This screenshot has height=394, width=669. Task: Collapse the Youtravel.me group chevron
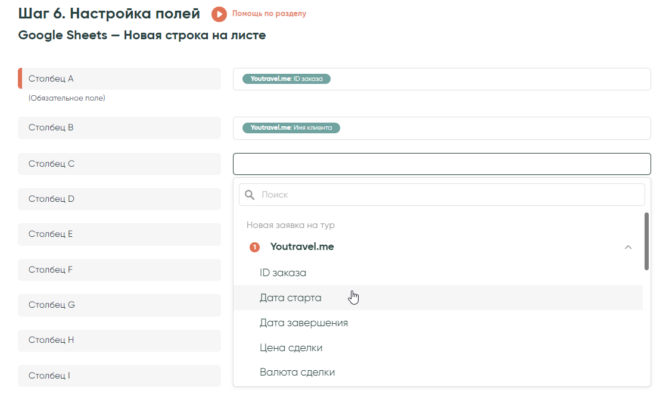tap(628, 247)
